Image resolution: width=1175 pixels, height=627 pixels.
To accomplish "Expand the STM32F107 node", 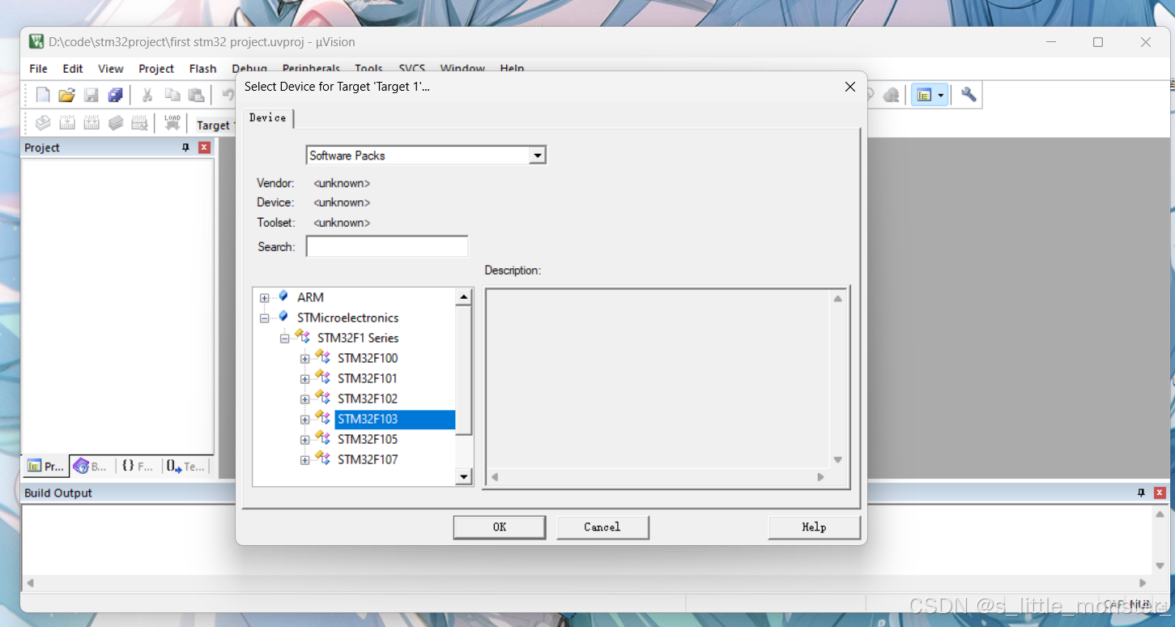I will tap(304, 460).
